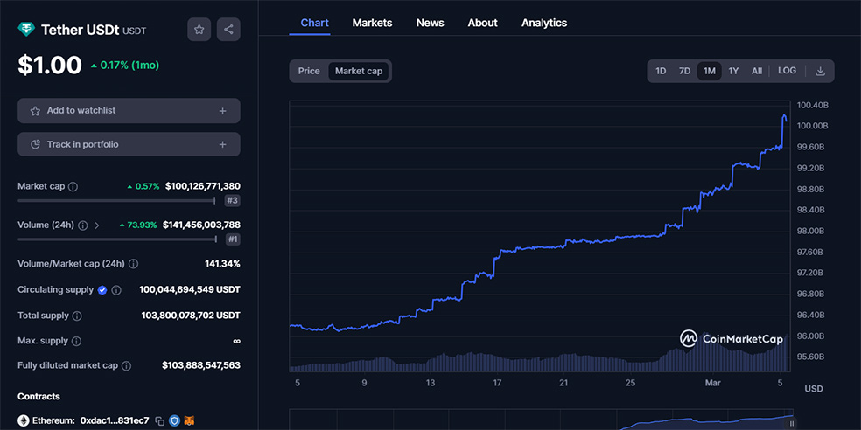
Task: Click Track in portfolio button
Action: pyautogui.click(x=129, y=145)
